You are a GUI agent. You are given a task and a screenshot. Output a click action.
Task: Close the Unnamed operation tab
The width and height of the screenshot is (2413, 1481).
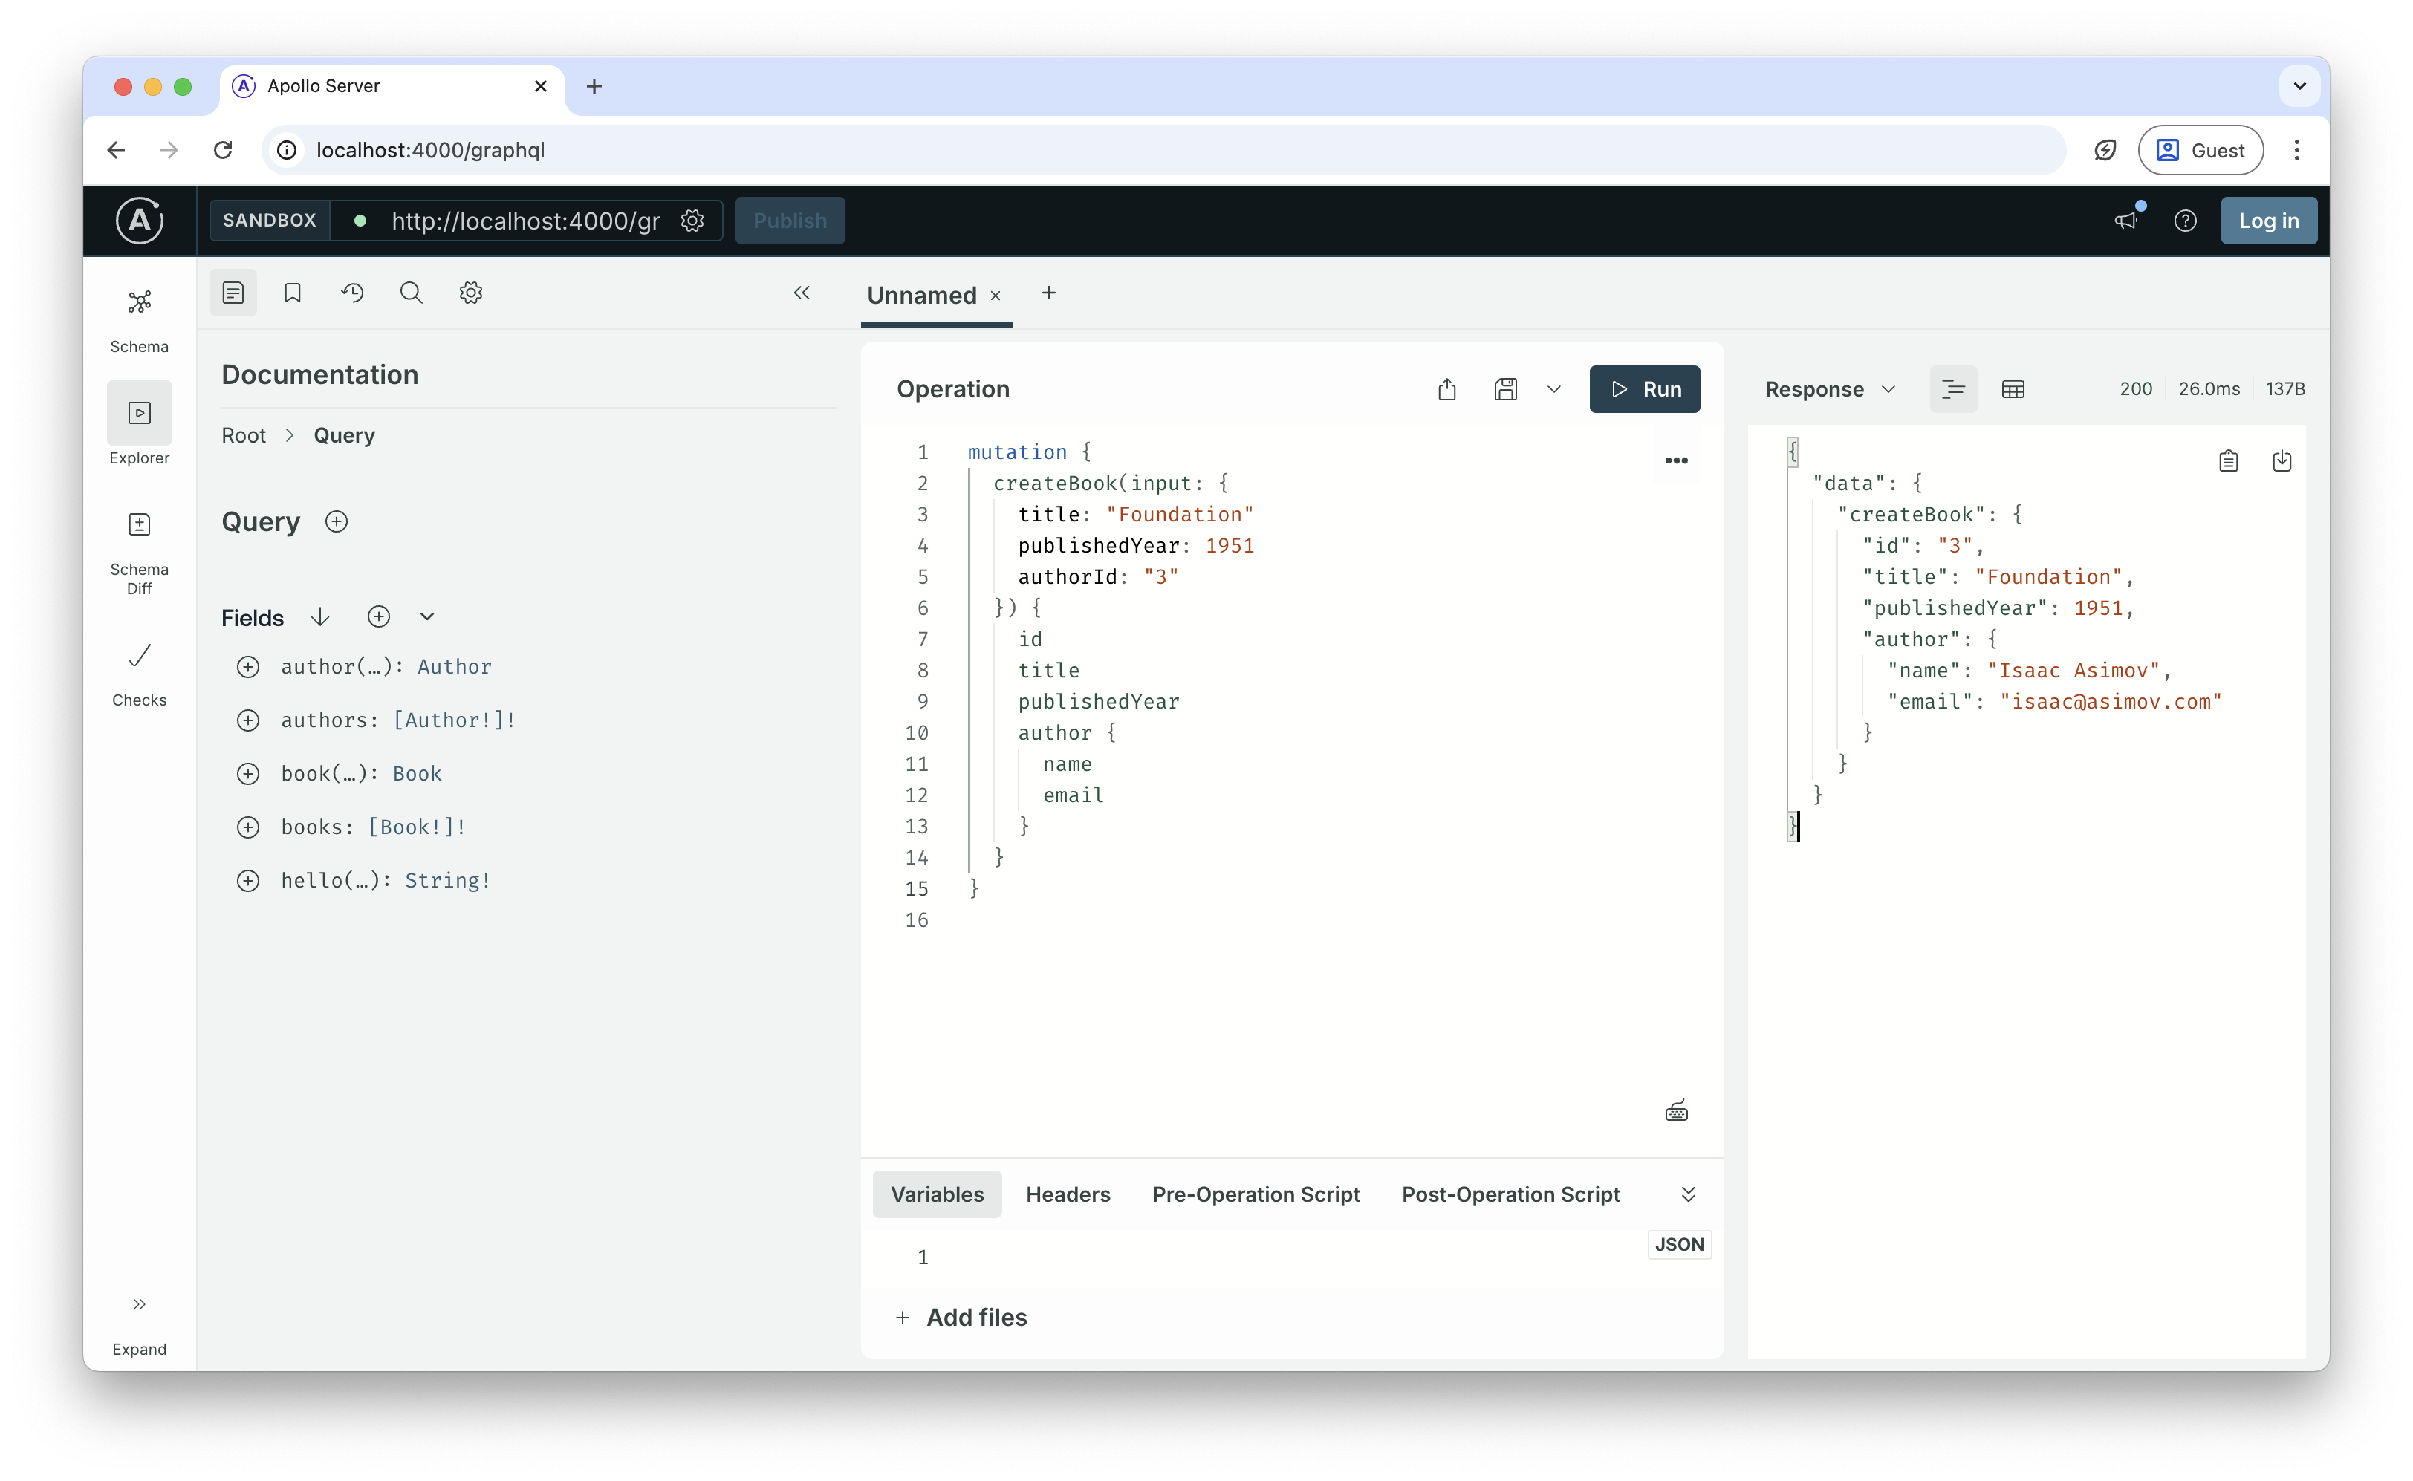996,296
